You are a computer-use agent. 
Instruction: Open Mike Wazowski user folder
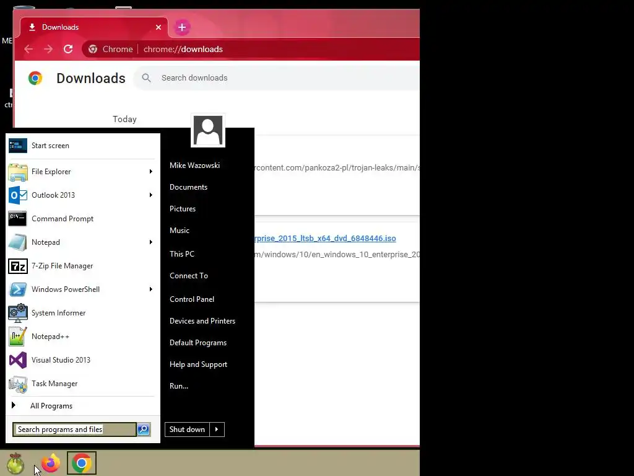194,165
